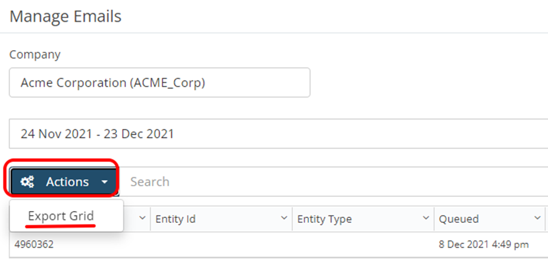This screenshot has width=548, height=260.
Task: Click the empty Entity Id cell in row 4960362
Action: click(221, 245)
